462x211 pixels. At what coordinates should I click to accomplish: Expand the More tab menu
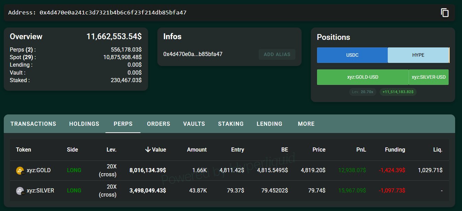tap(306, 124)
